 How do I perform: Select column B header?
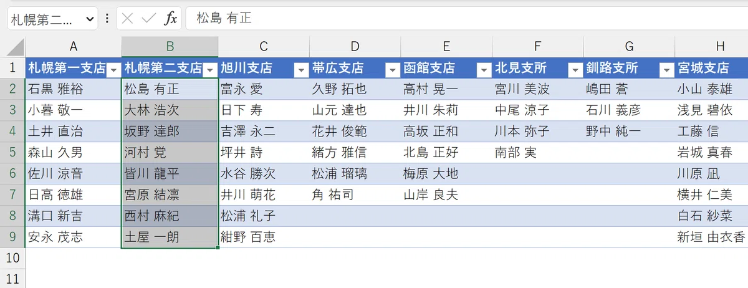pos(170,46)
